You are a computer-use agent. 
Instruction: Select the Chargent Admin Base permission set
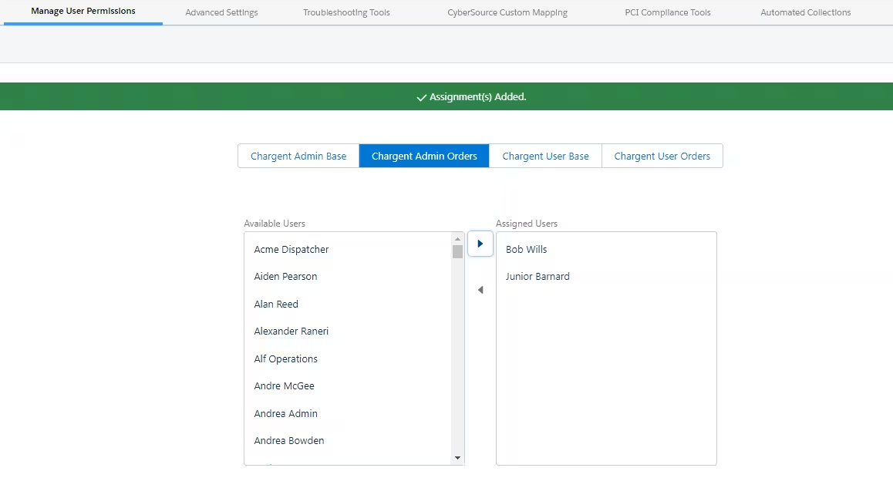click(298, 156)
